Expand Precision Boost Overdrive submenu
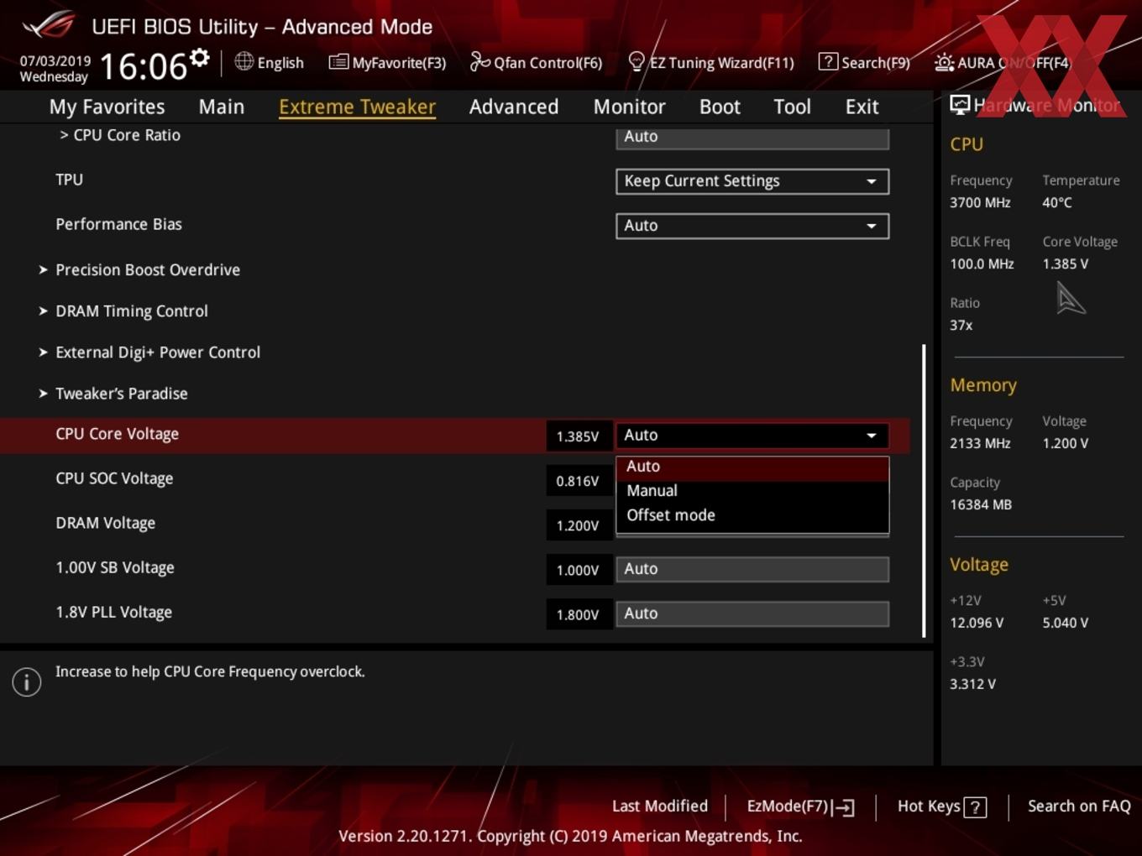The height and width of the screenshot is (856, 1142). tap(148, 270)
